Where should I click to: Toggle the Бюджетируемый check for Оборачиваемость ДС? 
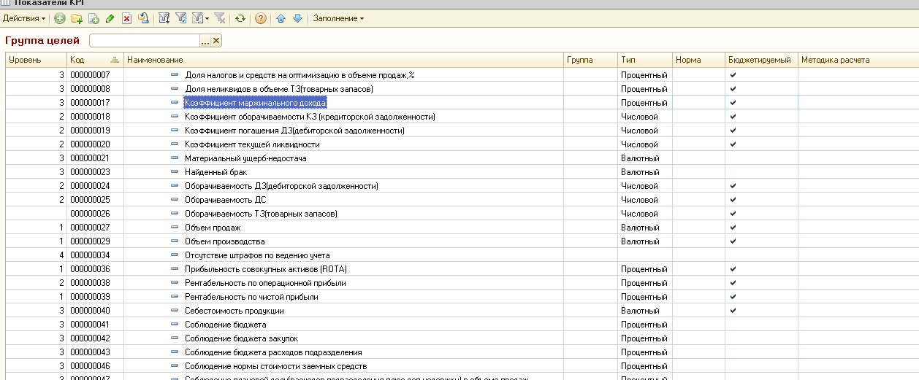click(x=733, y=200)
